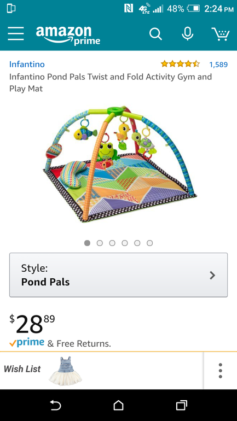Activate the voice search microphone
The height and width of the screenshot is (421, 237).
point(187,34)
